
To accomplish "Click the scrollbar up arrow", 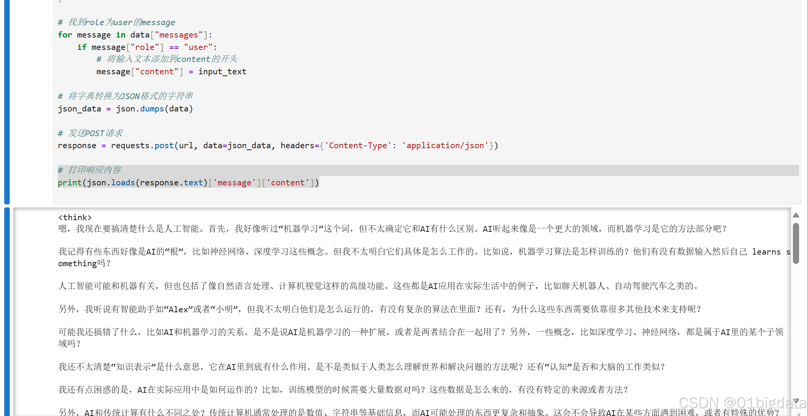I will point(796,216).
